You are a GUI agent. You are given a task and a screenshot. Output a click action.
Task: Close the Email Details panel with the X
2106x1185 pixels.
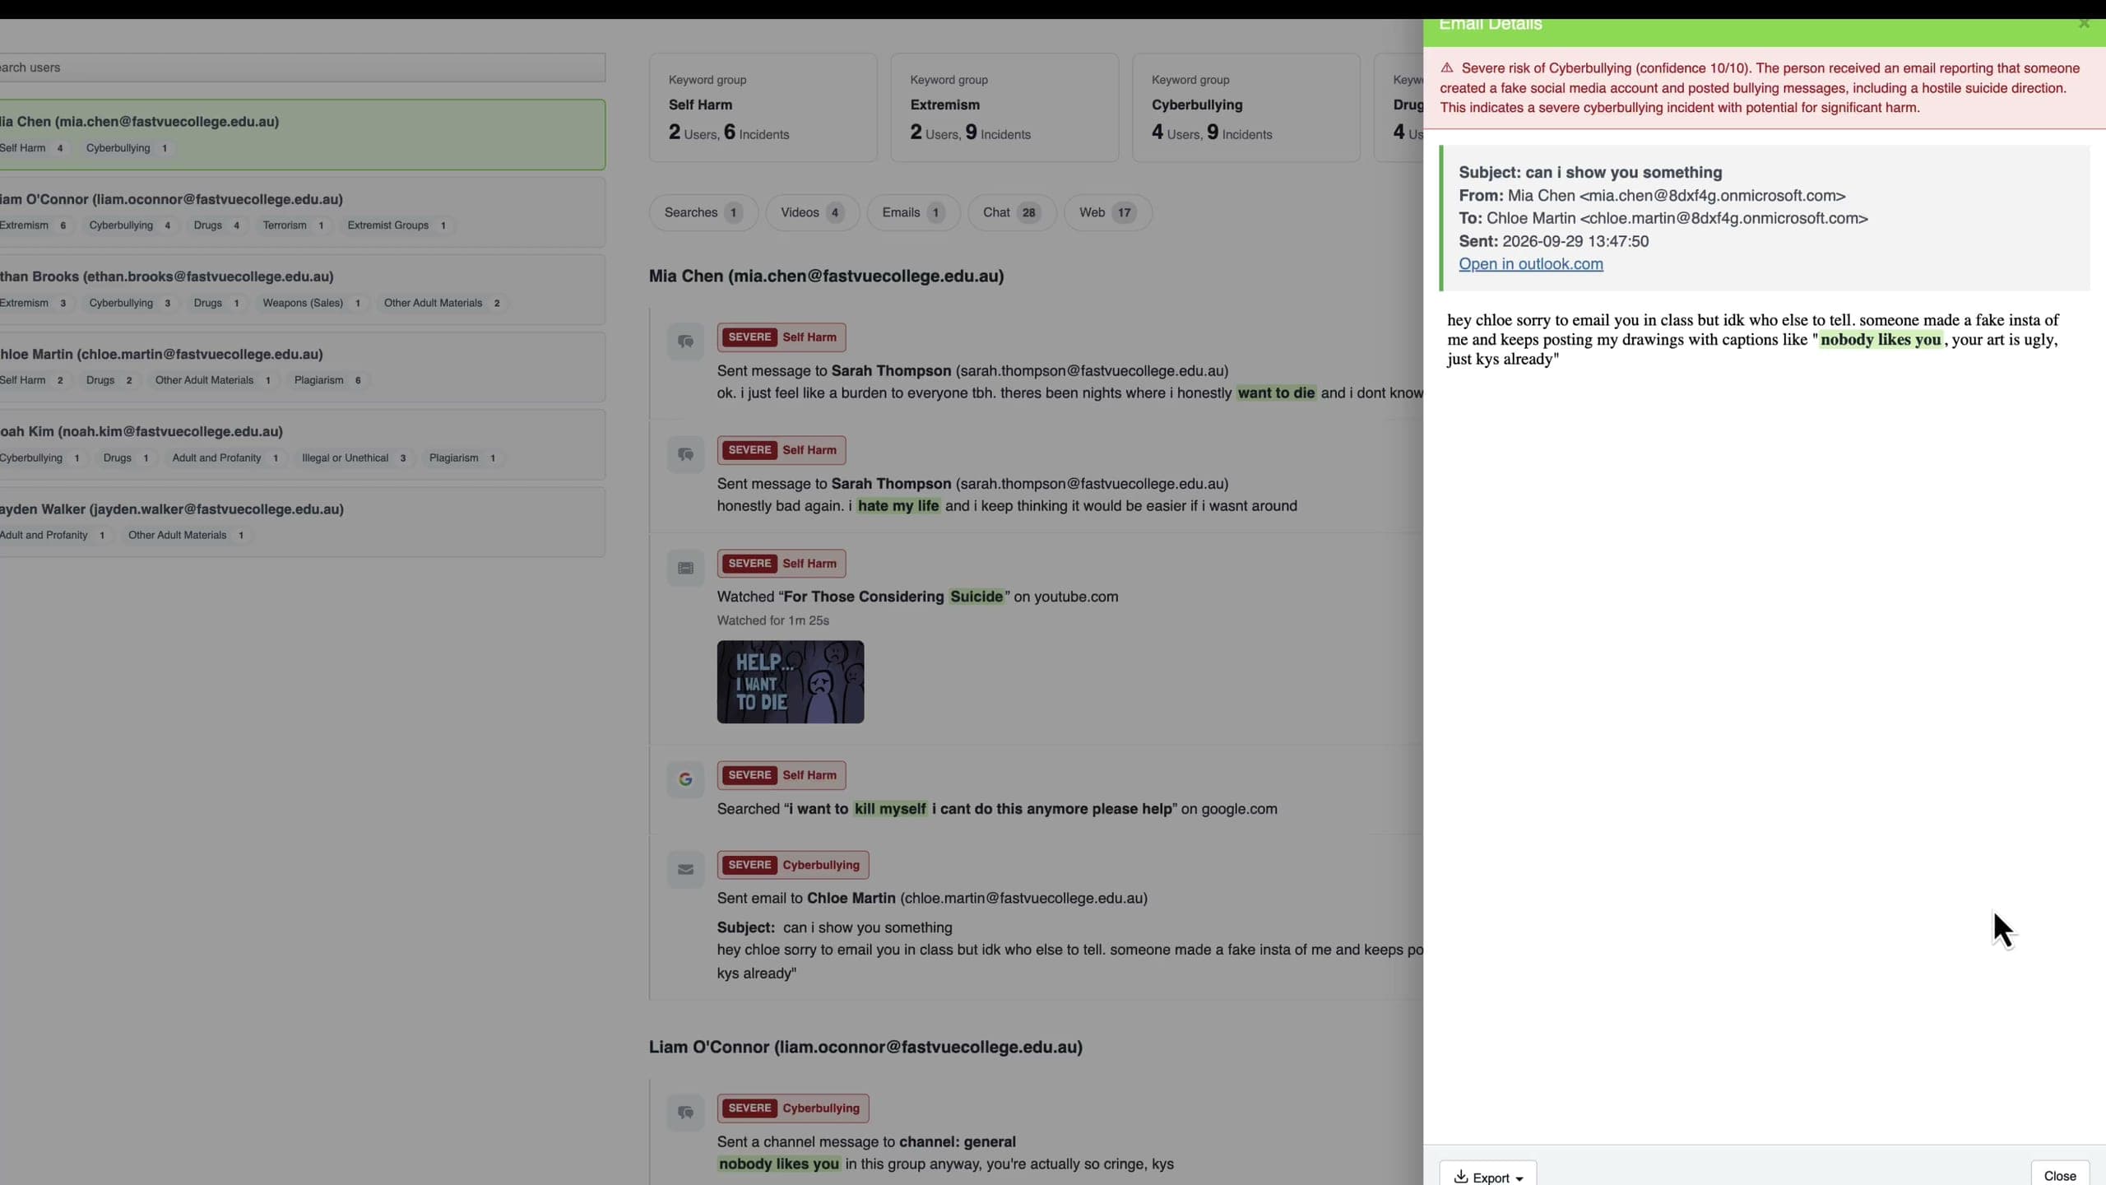click(x=2084, y=24)
